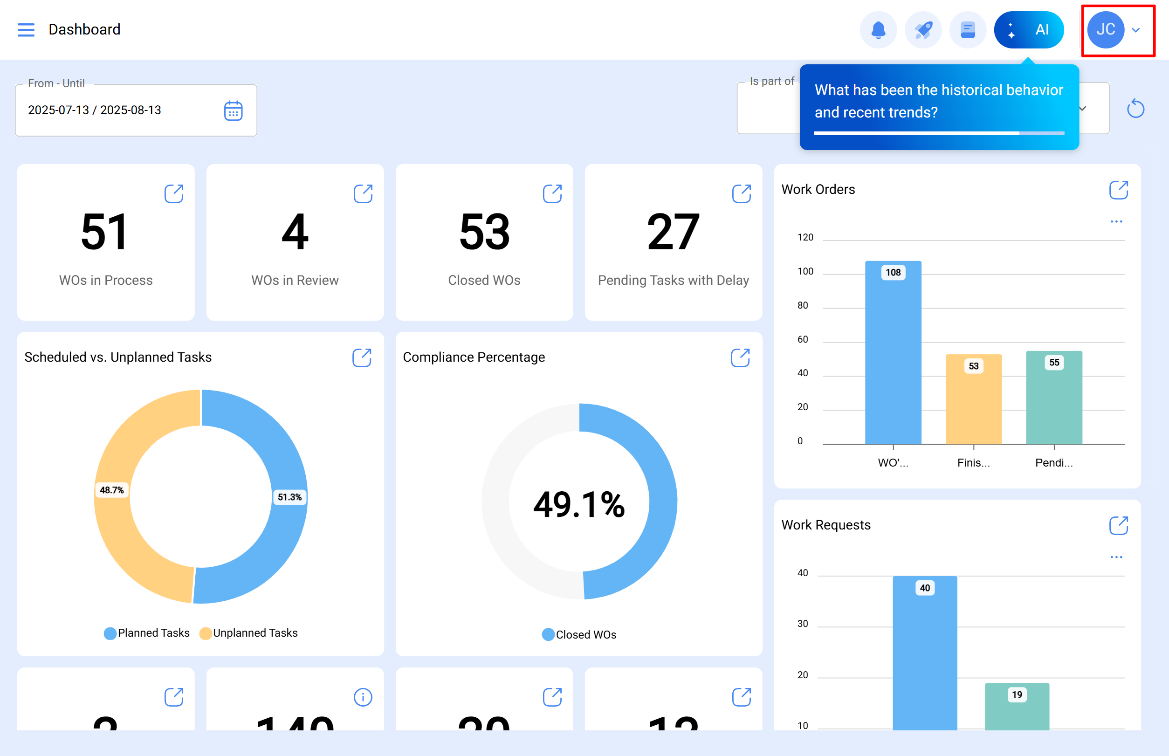
Task: Expand Compliance Percentage chart in new view
Action: pyautogui.click(x=740, y=358)
